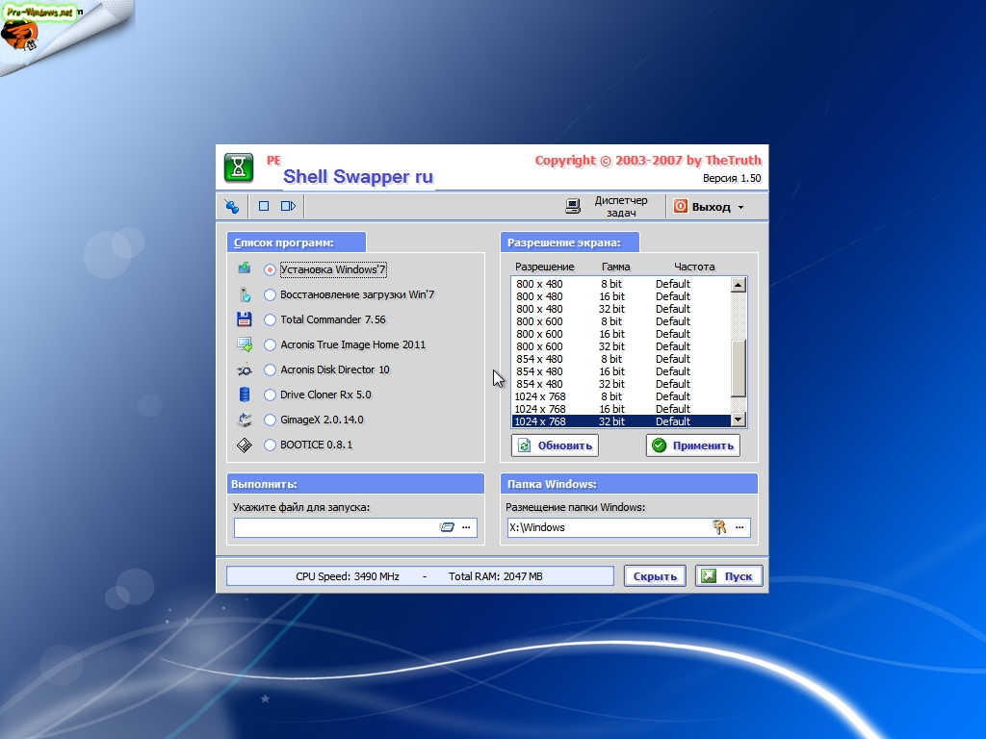Click the folder icon in run-file field
This screenshot has width=986, height=739.
pyautogui.click(x=446, y=527)
